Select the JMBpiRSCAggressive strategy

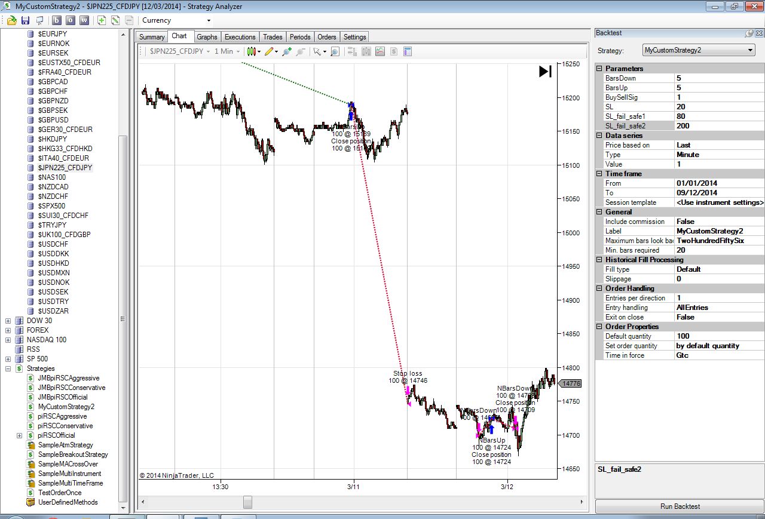[x=69, y=378]
